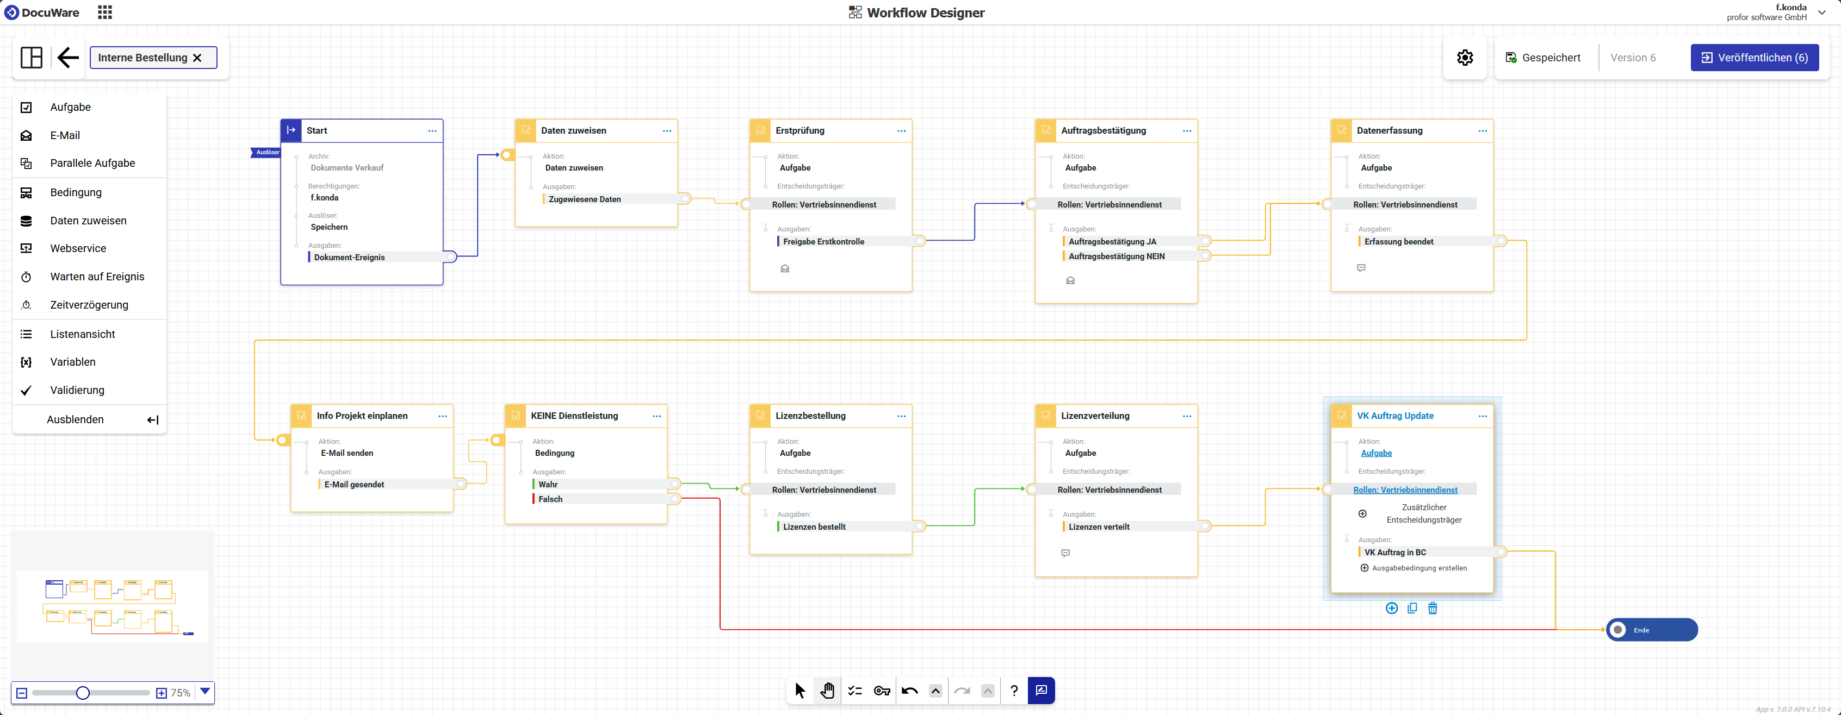Add an E-Mail activity from sidebar
The height and width of the screenshot is (715, 1841).
point(89,135)
